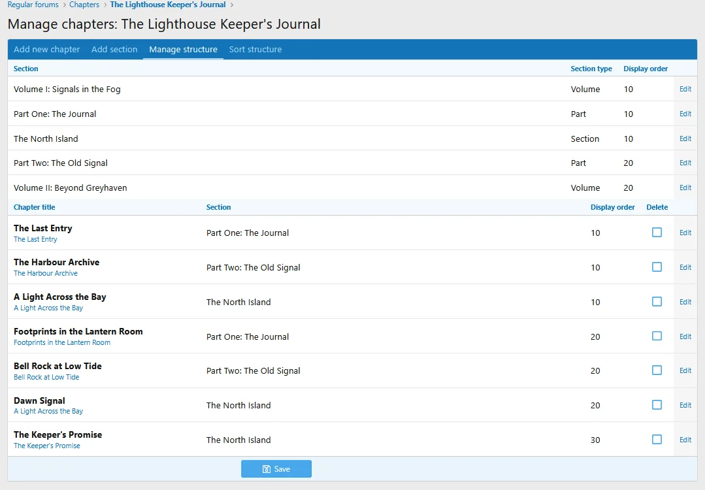
Task: Open the Chapters breadcrumb link
Action: pos(84,5)
